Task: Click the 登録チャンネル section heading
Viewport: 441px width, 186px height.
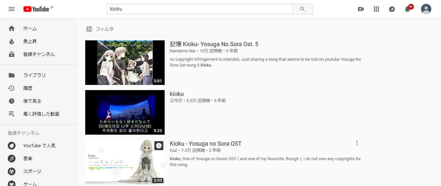Action: point(24,133)
